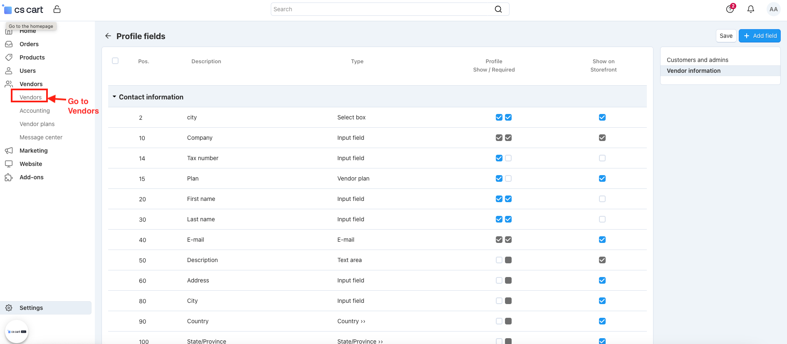Click position value 60 in Address row
The width and height of the screenshot is (787, 344).
(x=142, y=281)
